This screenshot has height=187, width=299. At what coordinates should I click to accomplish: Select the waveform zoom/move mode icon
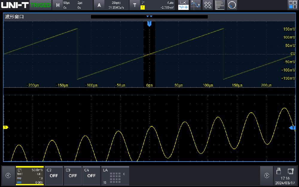[x=183, y=5]
